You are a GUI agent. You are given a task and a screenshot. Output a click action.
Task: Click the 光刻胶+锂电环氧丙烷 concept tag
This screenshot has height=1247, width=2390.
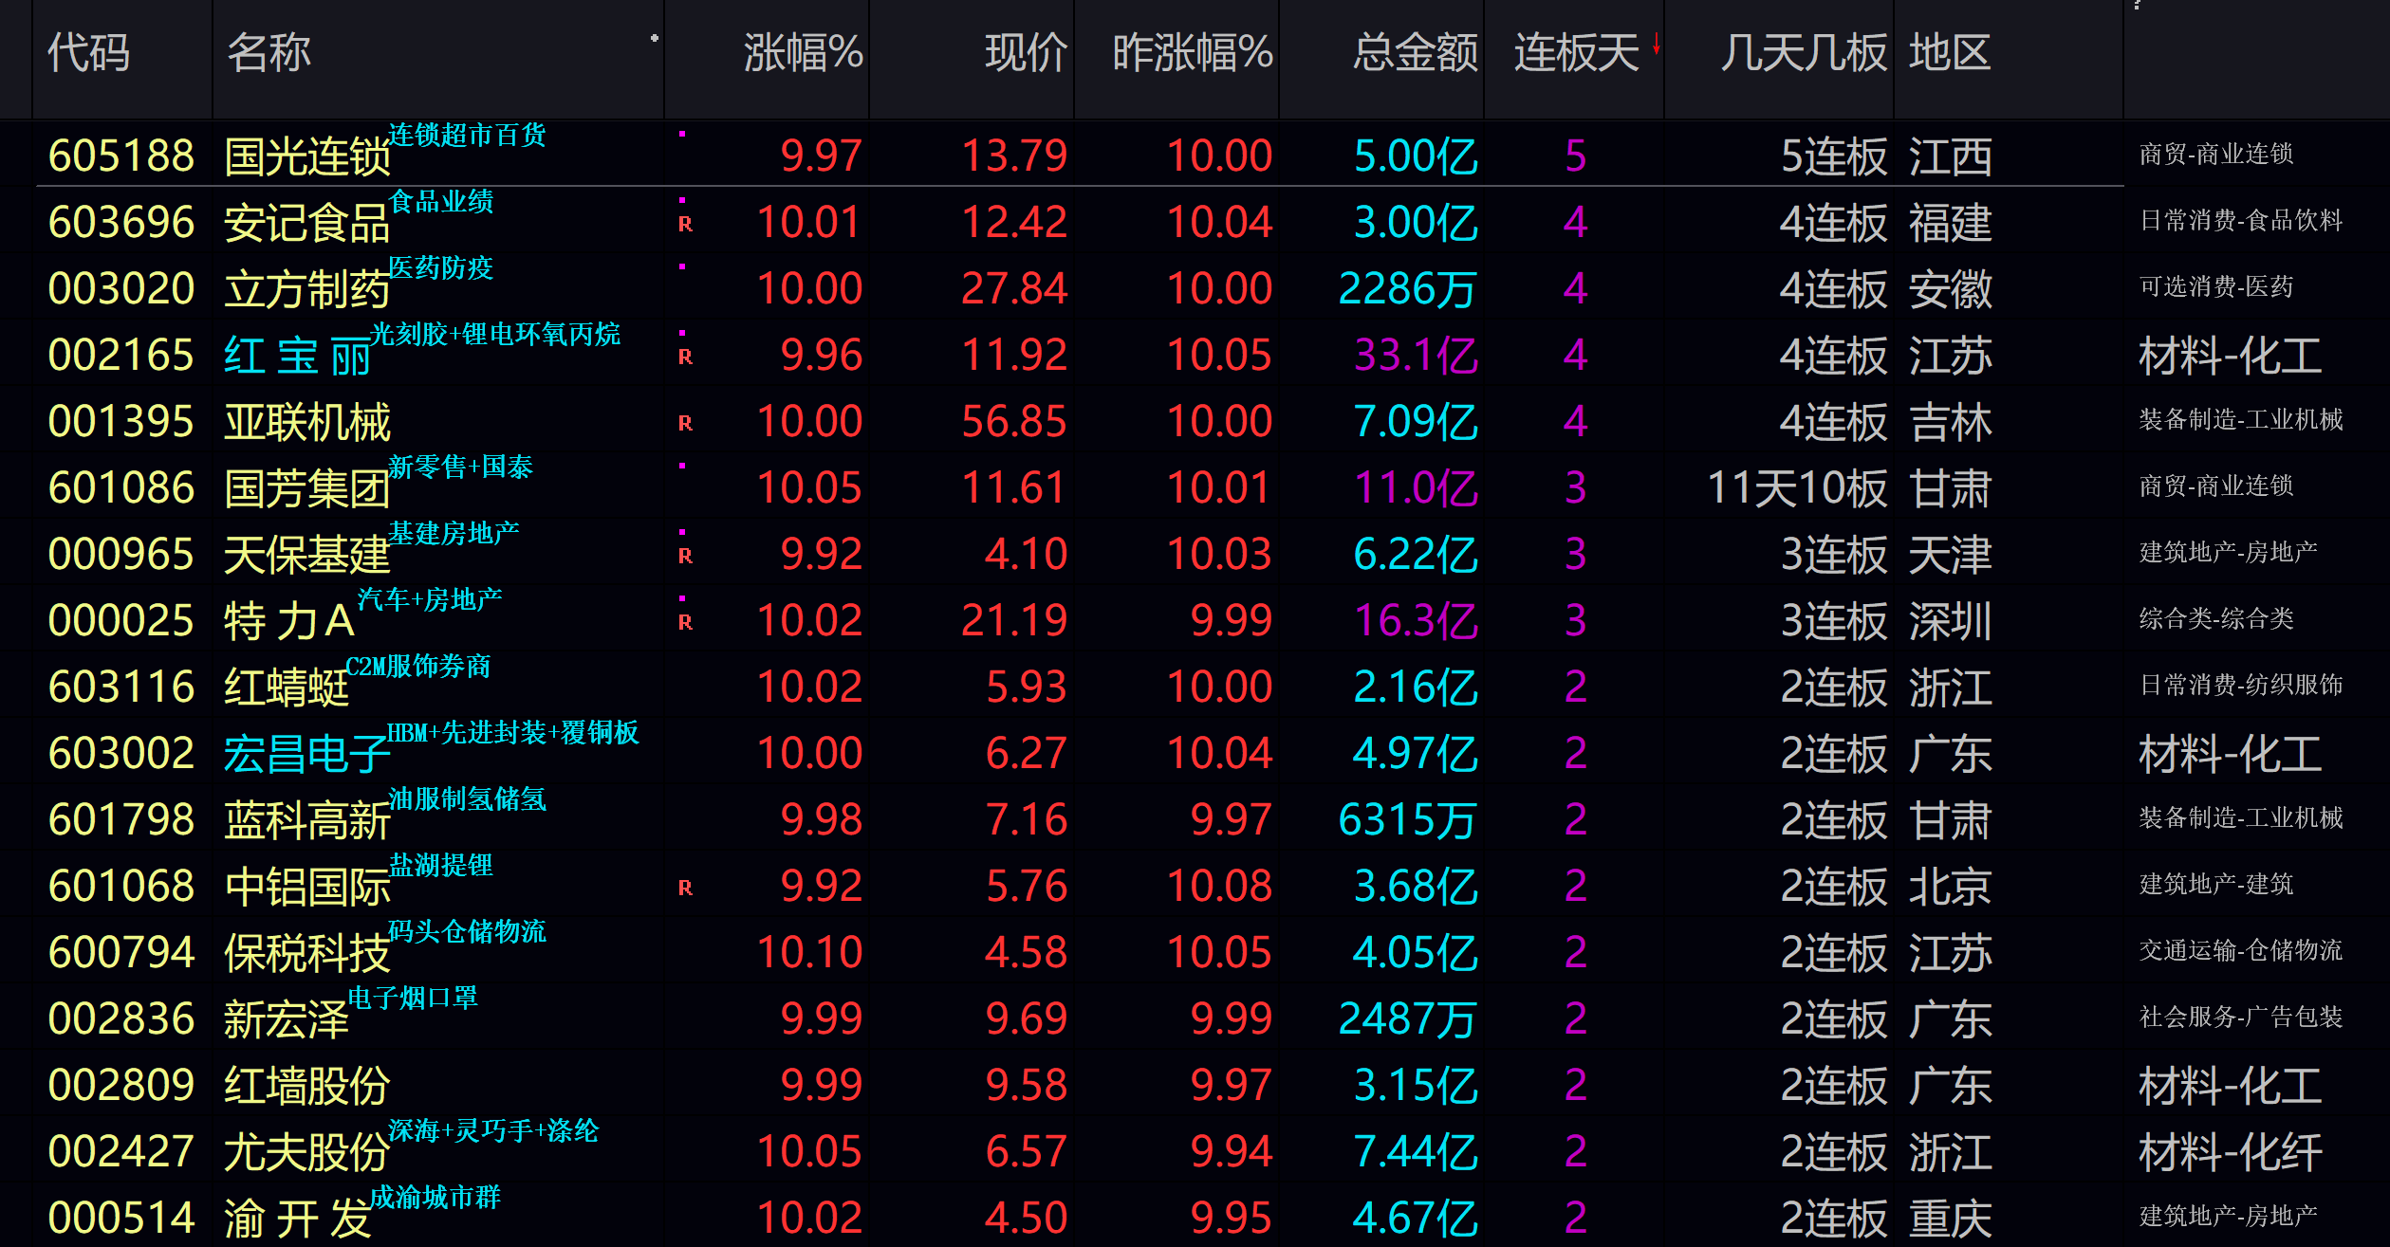495,334
